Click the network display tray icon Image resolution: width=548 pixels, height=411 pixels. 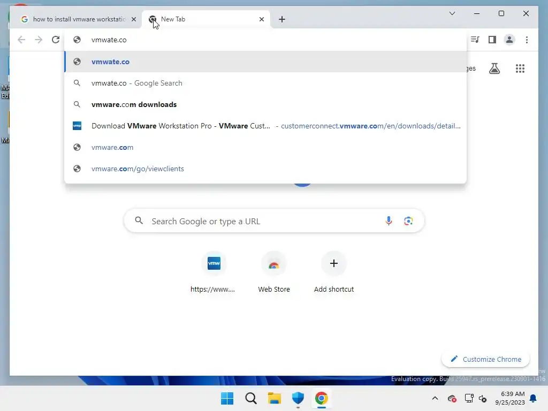(x=469, y=398)
